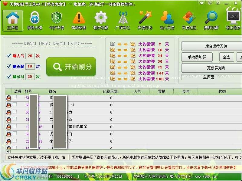Open the 搜群加群 magnifier icon
Image resolution: width=242 pixels, height=181 pixels.
click(211, 21)
